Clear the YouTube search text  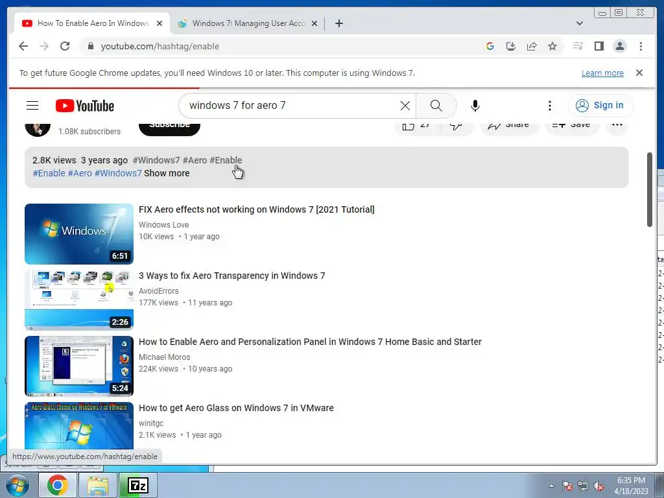405,106
